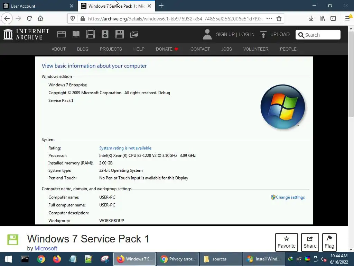This screenshot has width=354, height=266.
Task: Switch to Privacy error Chrome window
Action: (x=178, y=259)
